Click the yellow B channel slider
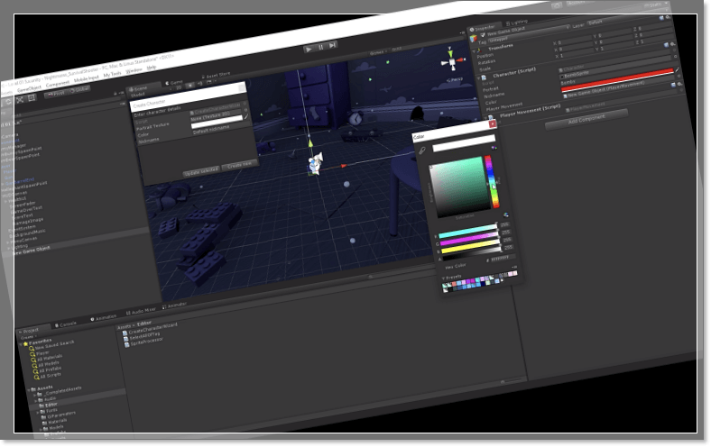711x447 pixels. click(x=472, y=247)
